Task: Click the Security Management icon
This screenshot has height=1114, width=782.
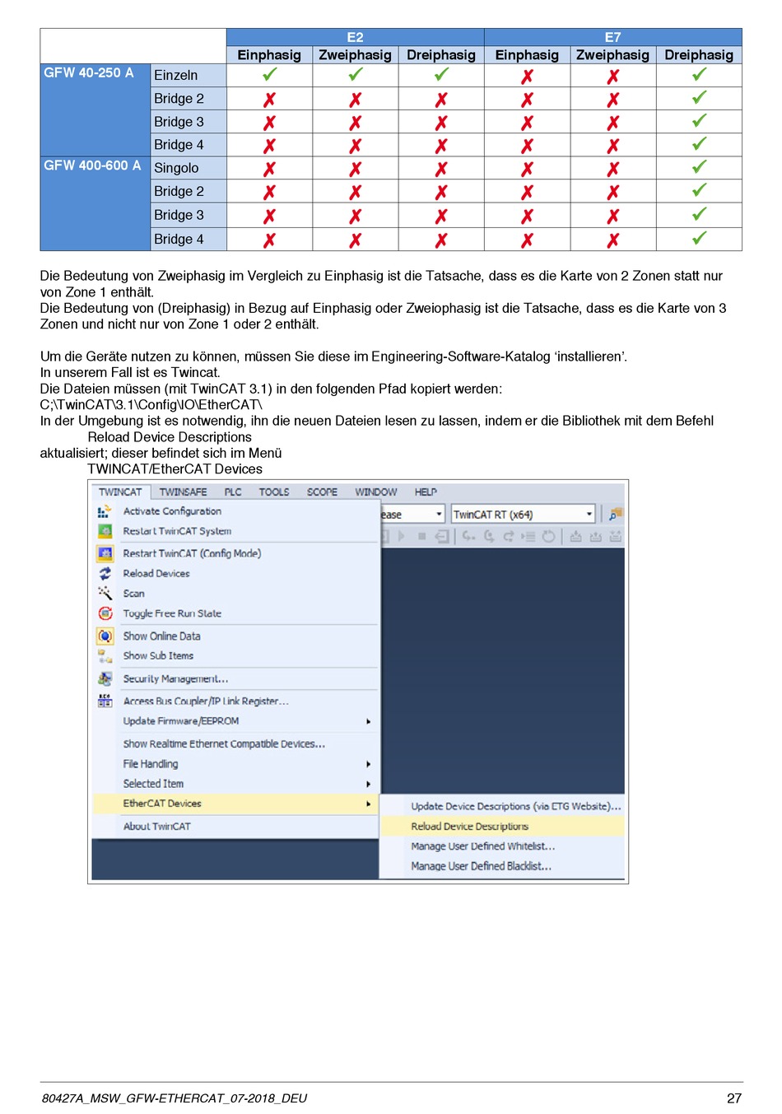Action: pyautogui.click(x=105, y=678)
